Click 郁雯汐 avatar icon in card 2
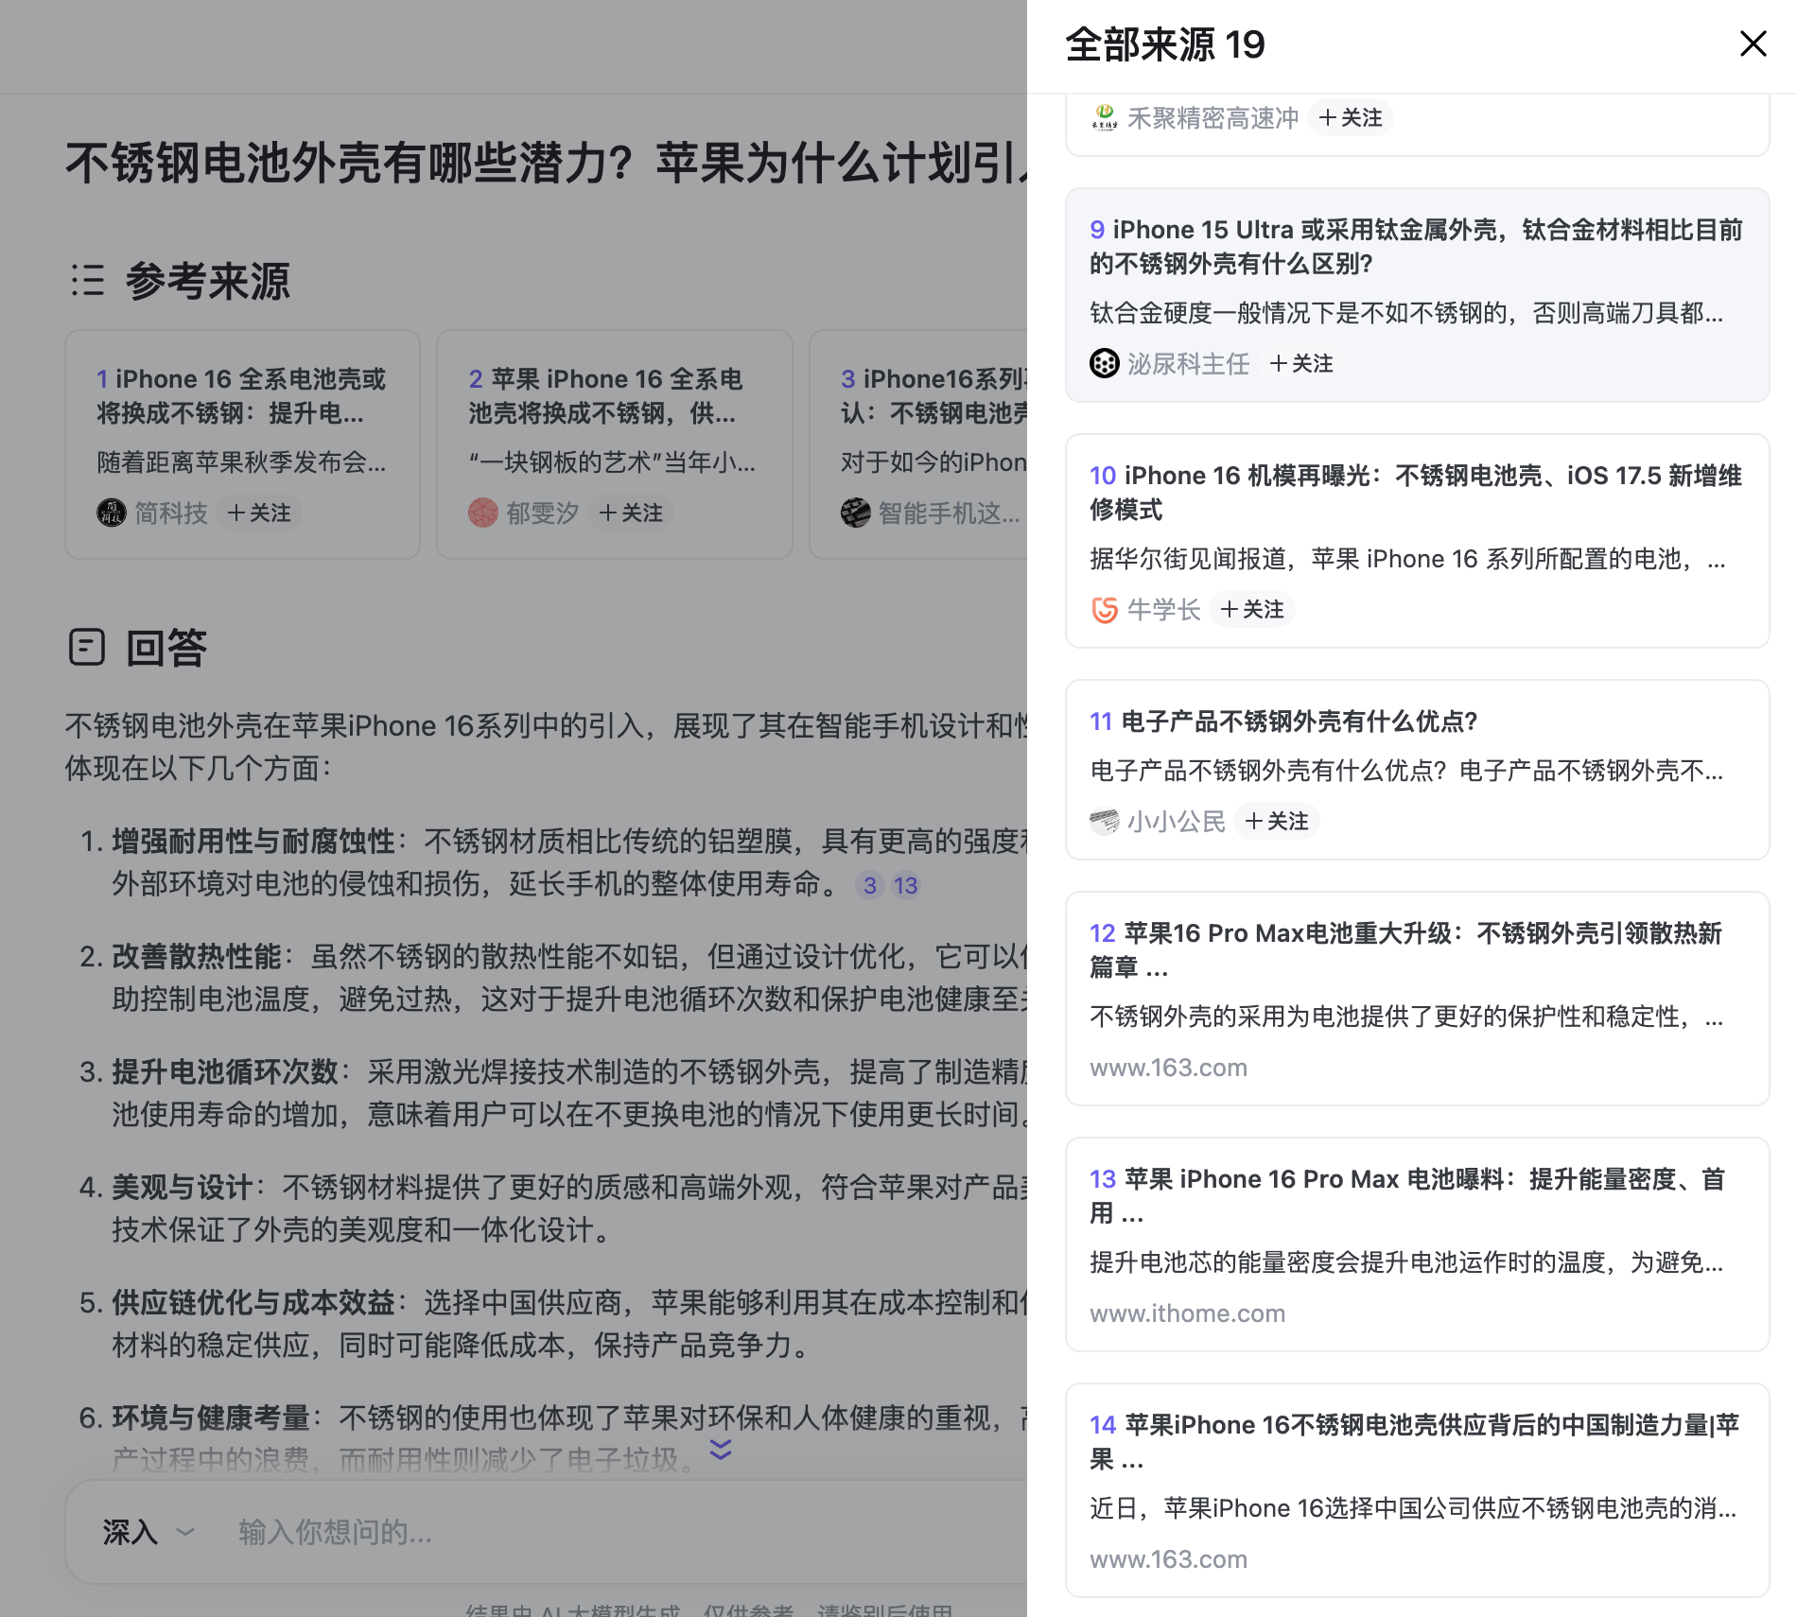Viewport: 1797px width, 1617px height. click(482, 513)
